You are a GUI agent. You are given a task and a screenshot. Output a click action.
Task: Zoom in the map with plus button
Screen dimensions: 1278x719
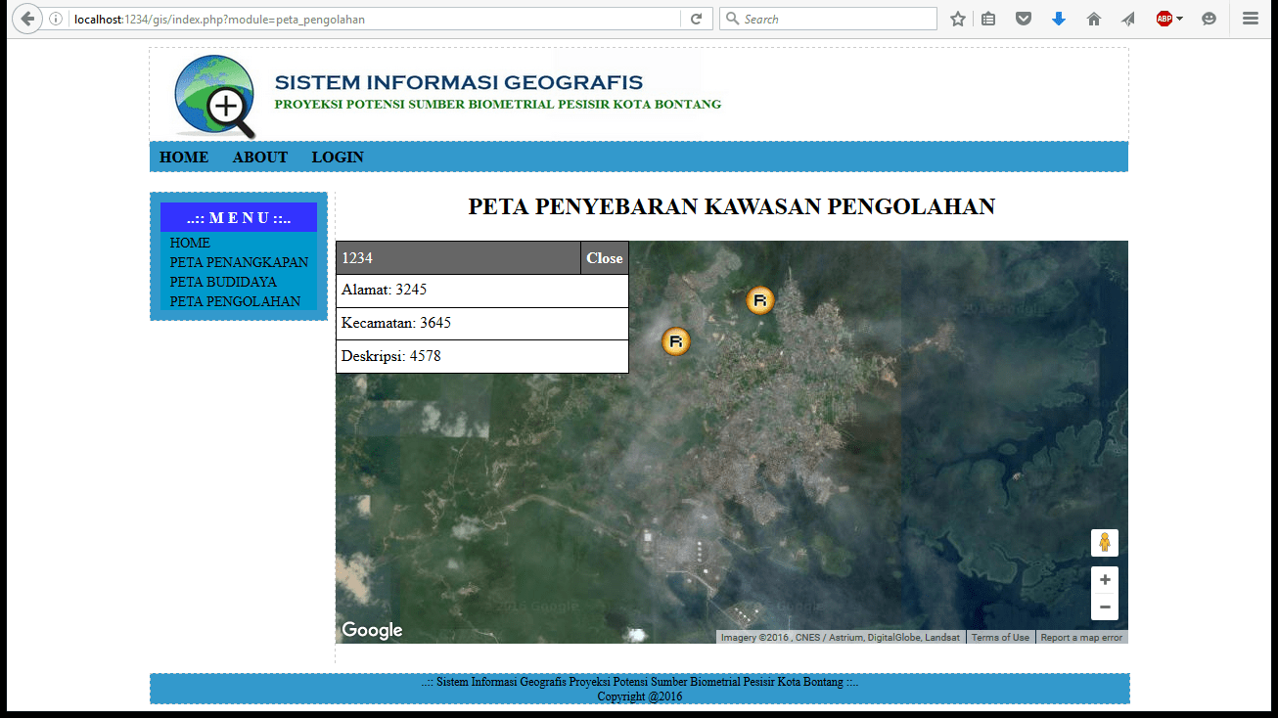[1105, 579]
